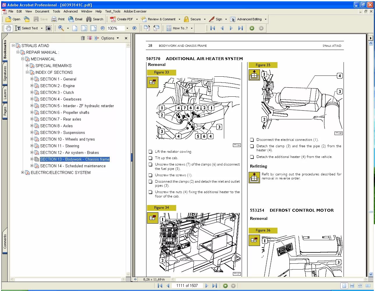Collapse the INDEX OF SECTIONS node
The image size is (375, 291).
[27, 72]
